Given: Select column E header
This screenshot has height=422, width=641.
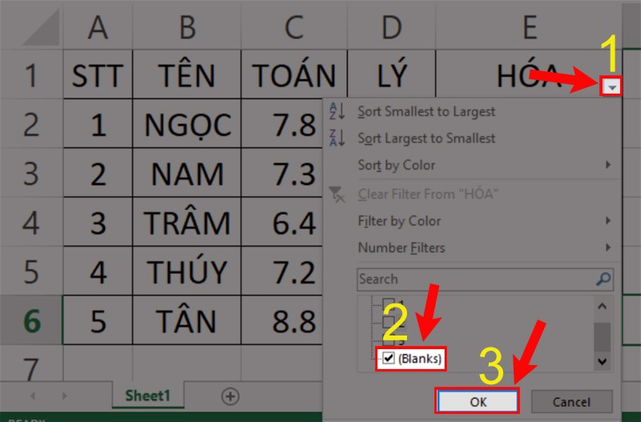Looking at the screenshot, I should click(530, 27).
